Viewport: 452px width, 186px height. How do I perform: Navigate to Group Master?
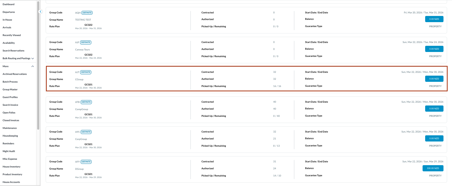[10, 90]
